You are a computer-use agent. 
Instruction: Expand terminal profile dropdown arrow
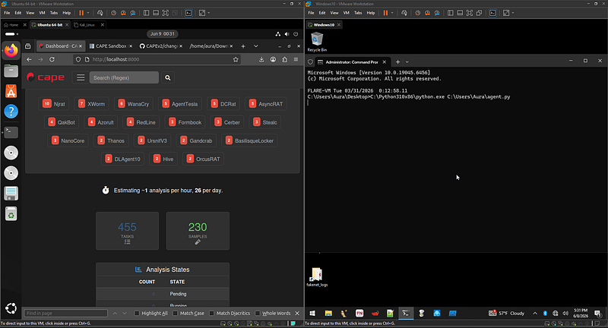coord(407,61)
